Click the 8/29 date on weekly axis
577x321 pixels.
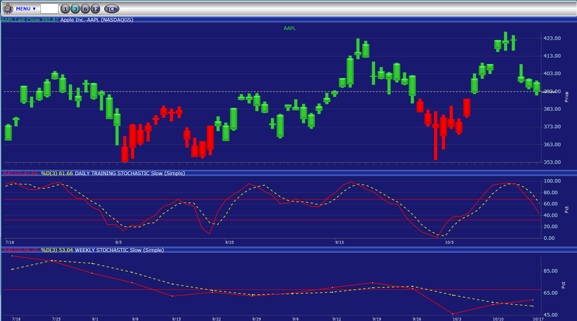click(x=256, y=319)
